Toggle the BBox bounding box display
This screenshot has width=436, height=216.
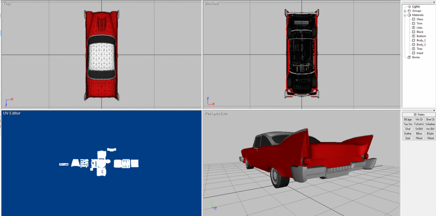tap(419, 134)
